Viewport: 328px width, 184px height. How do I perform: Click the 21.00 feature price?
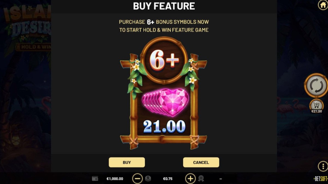tap(164, 126)
